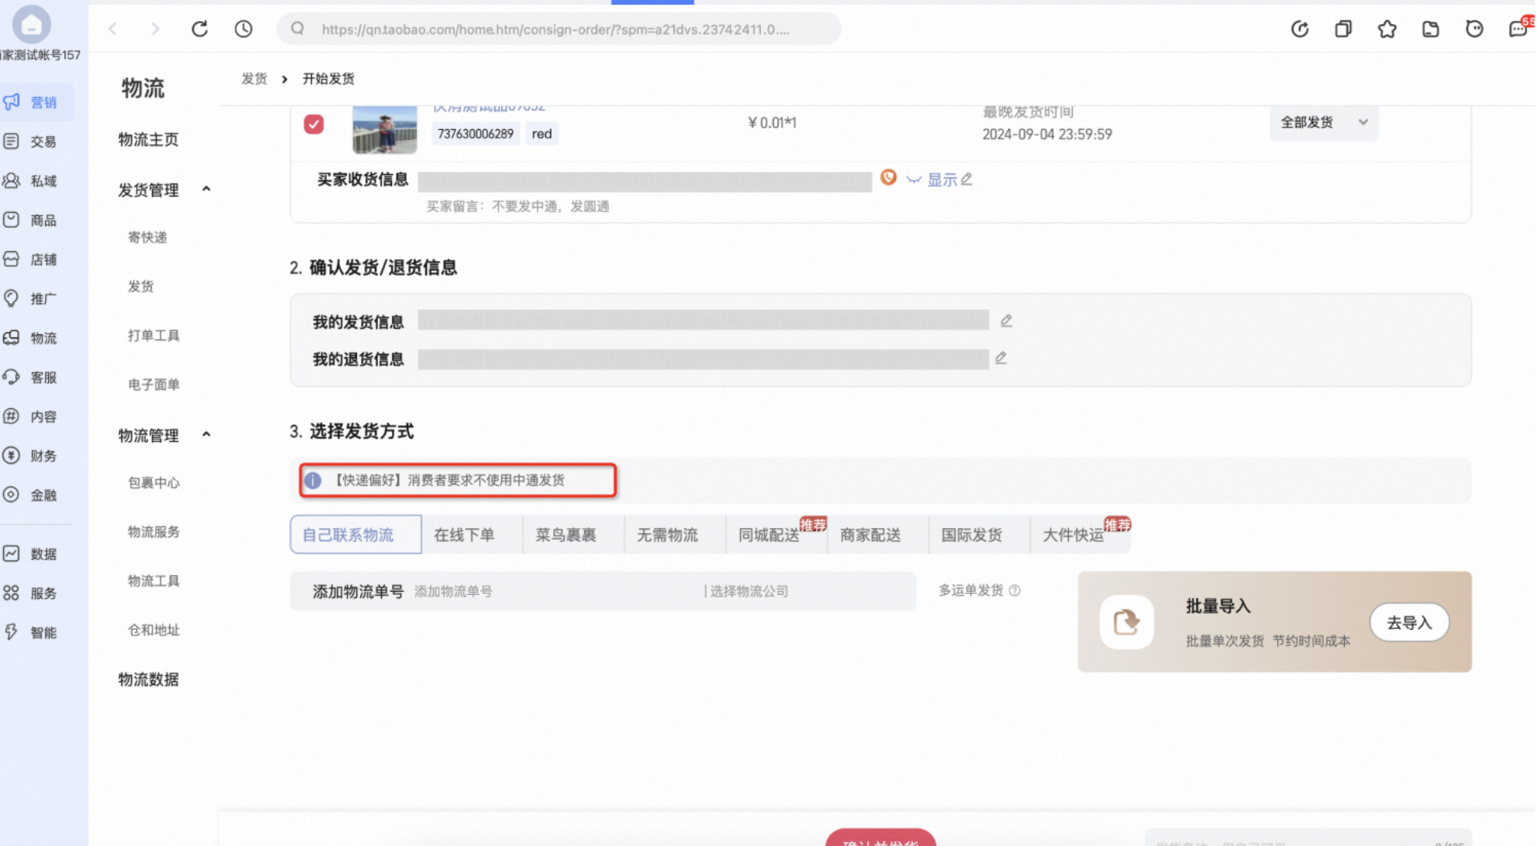Open 电子面单 submenu item

(x=153, y=384)
